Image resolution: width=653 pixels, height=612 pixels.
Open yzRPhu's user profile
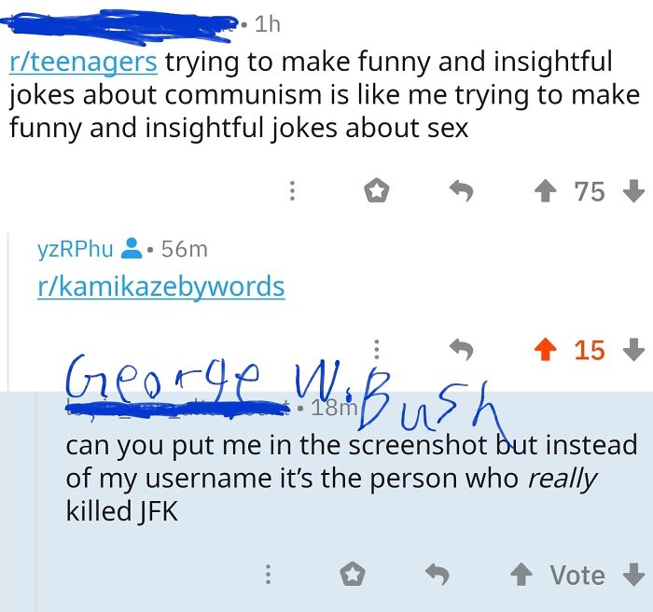pyautogui.click(x=75, y=249)
